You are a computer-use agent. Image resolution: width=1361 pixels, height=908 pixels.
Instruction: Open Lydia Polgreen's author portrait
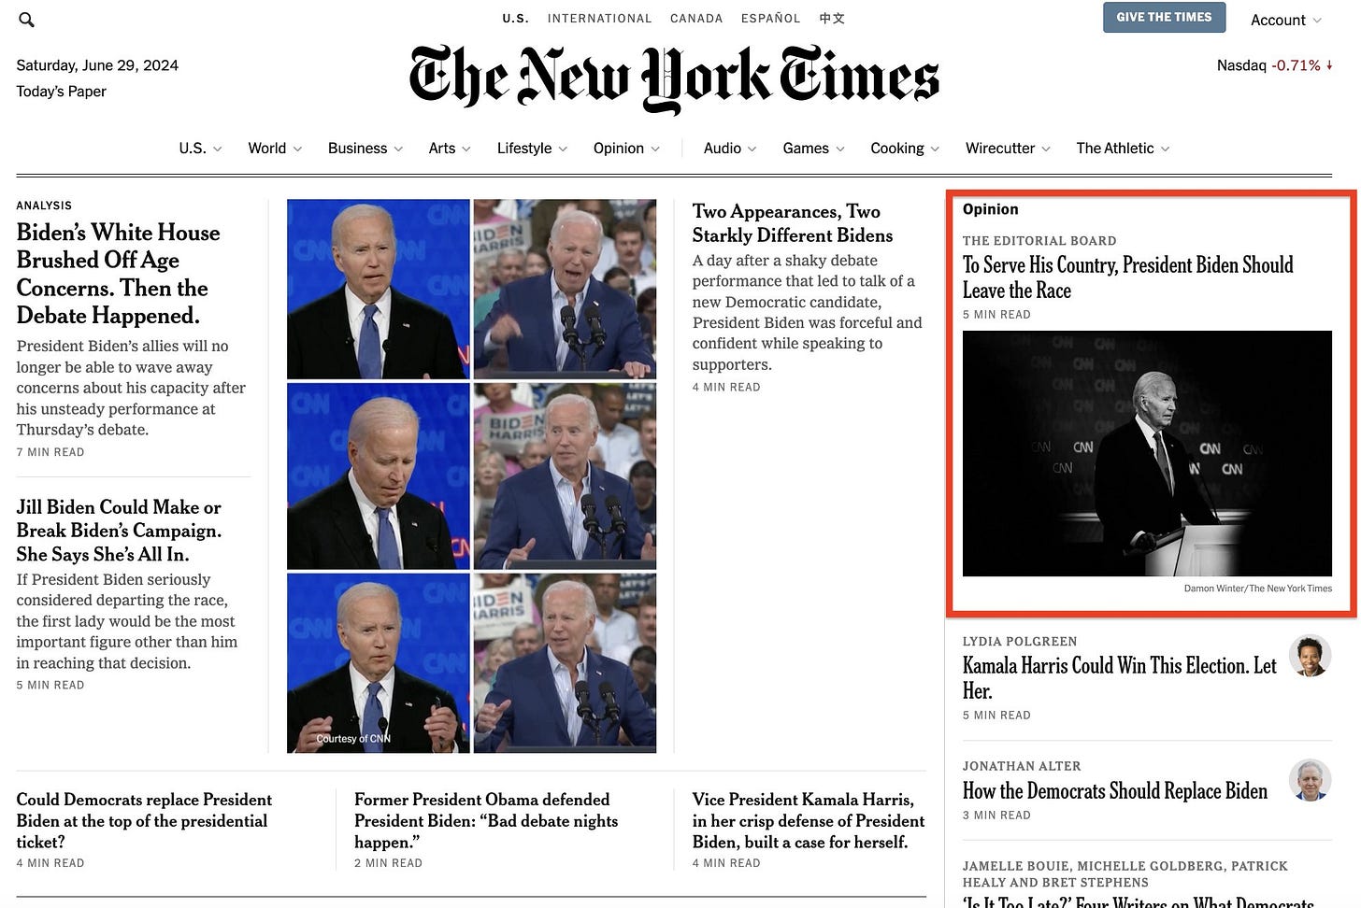pyautogui.click(x=1310, y=656)
